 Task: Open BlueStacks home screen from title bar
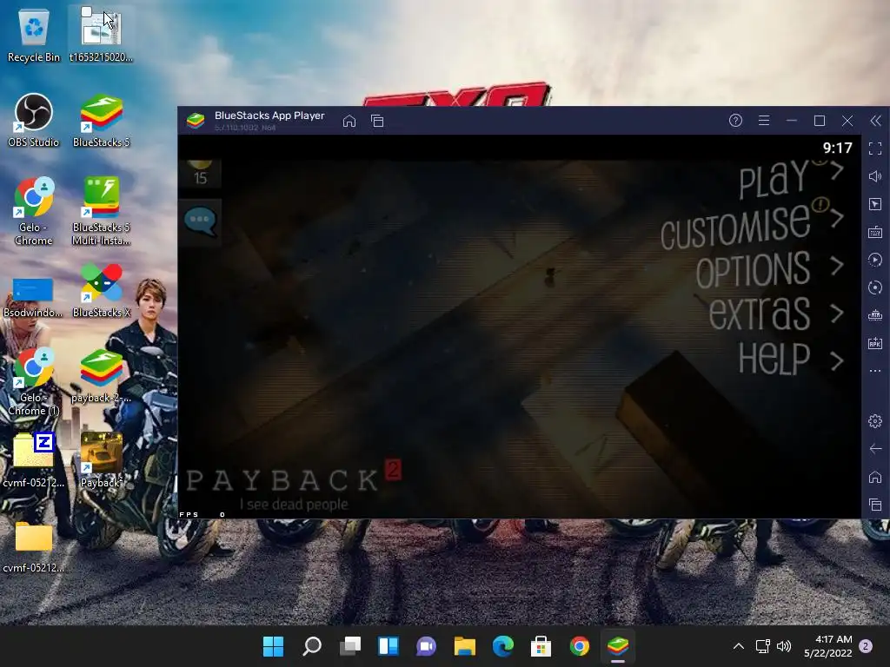pos(349,121)
